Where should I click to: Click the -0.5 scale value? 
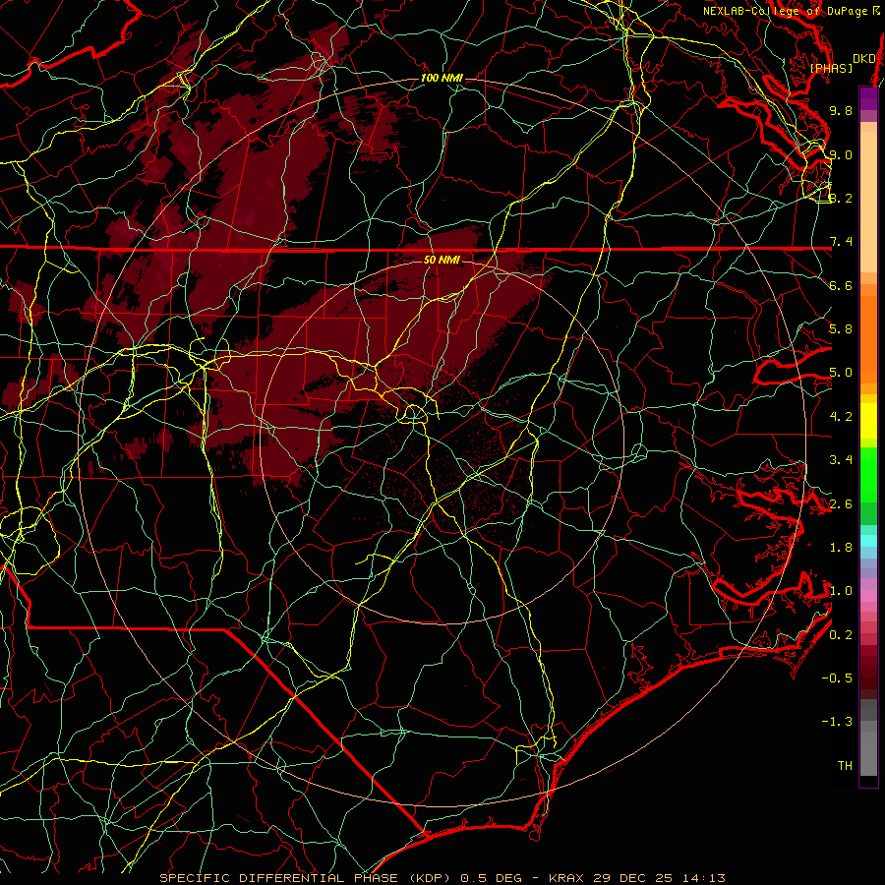[x=837, y=678]
